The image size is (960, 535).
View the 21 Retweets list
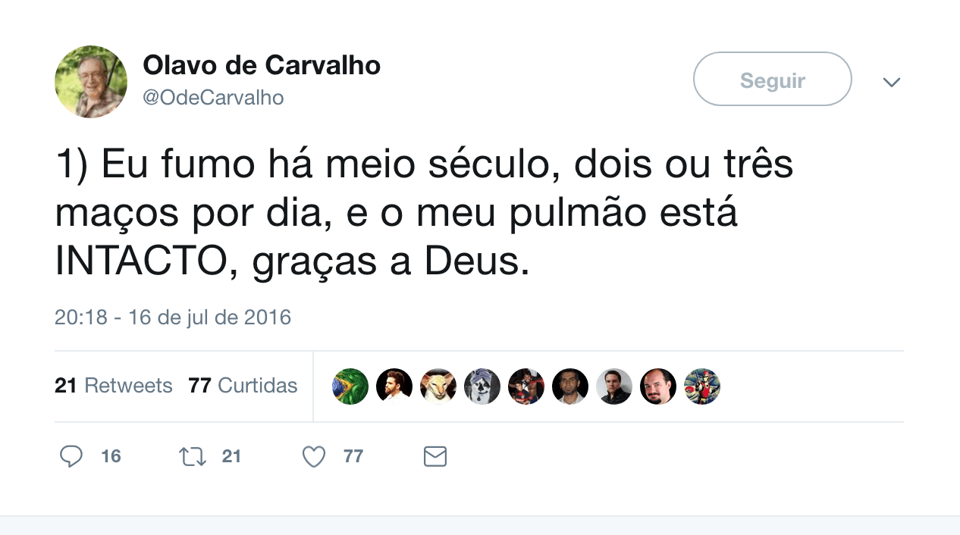[x=114, y=386]
